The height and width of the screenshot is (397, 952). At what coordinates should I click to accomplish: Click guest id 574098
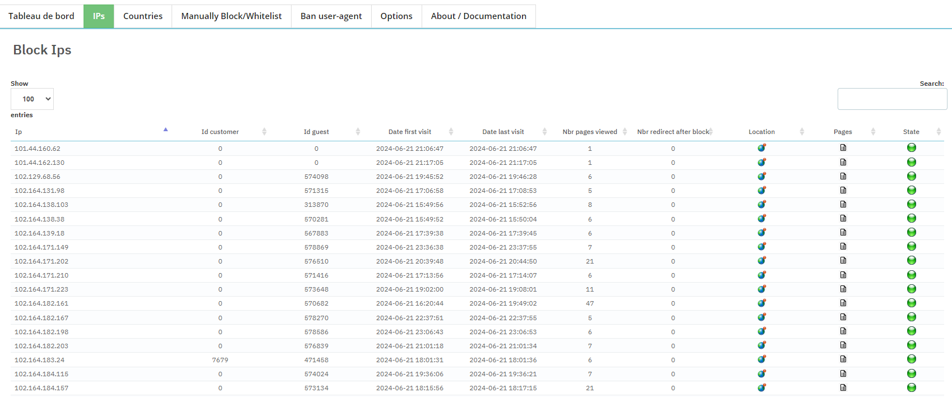[x=316, y=177]
